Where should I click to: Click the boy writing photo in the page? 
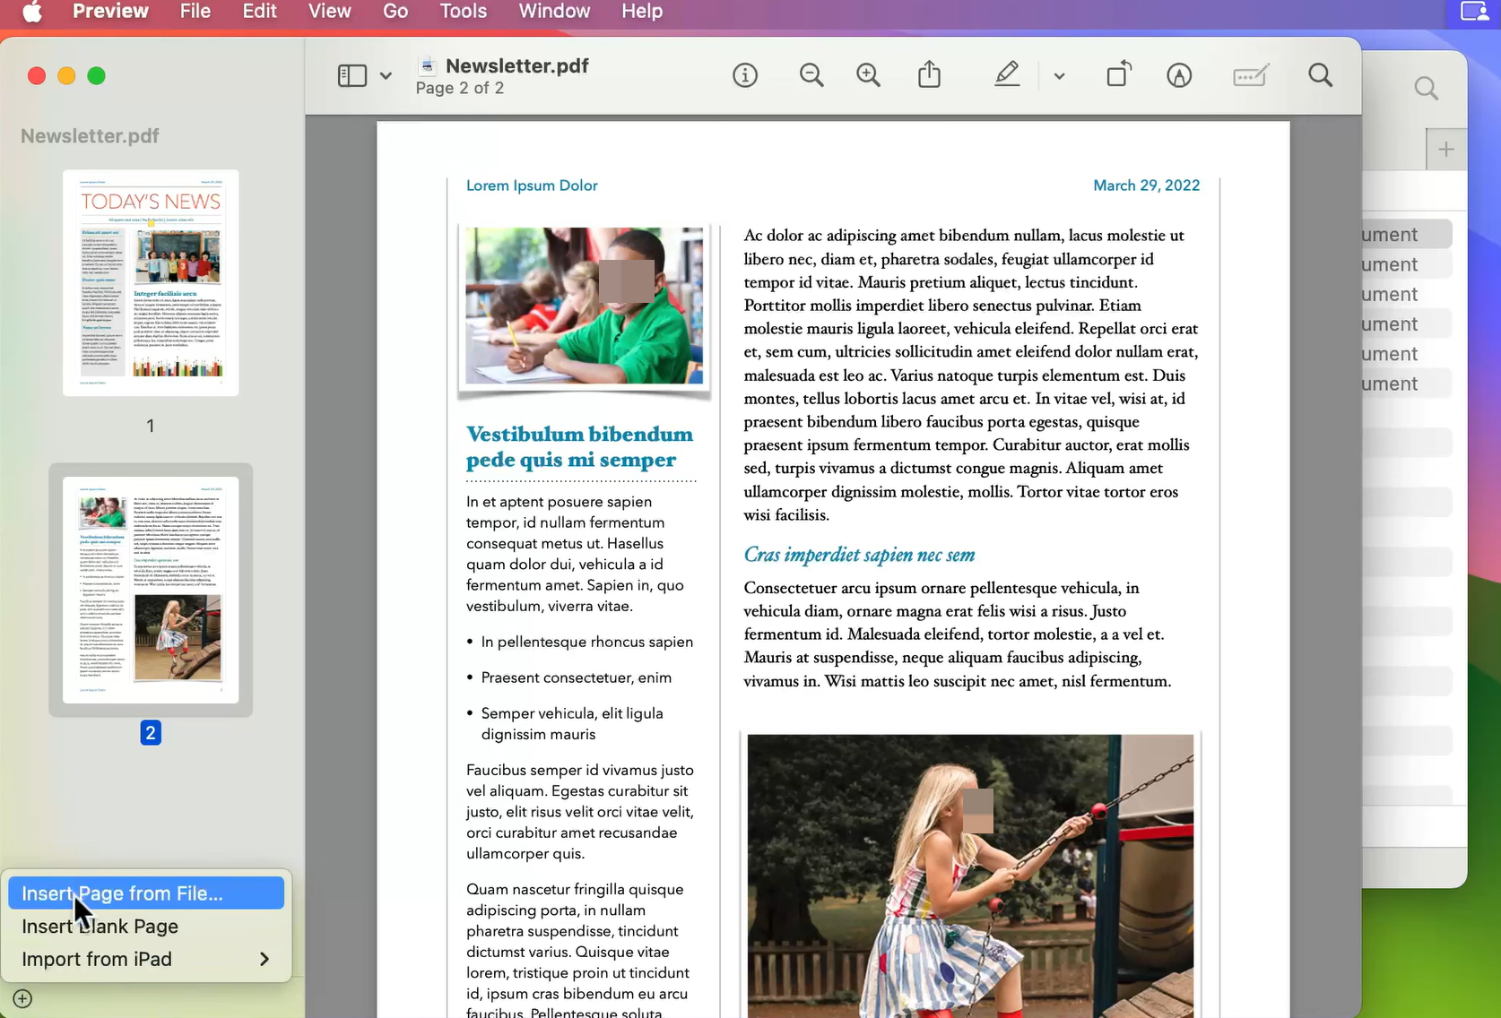pyautogui.click(x=584, y=306)
